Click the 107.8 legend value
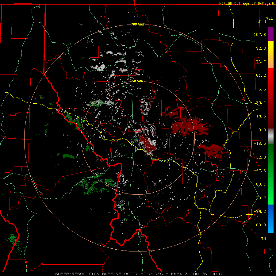The width and height of the screenshot is (276, 276). tap(260, 34)
